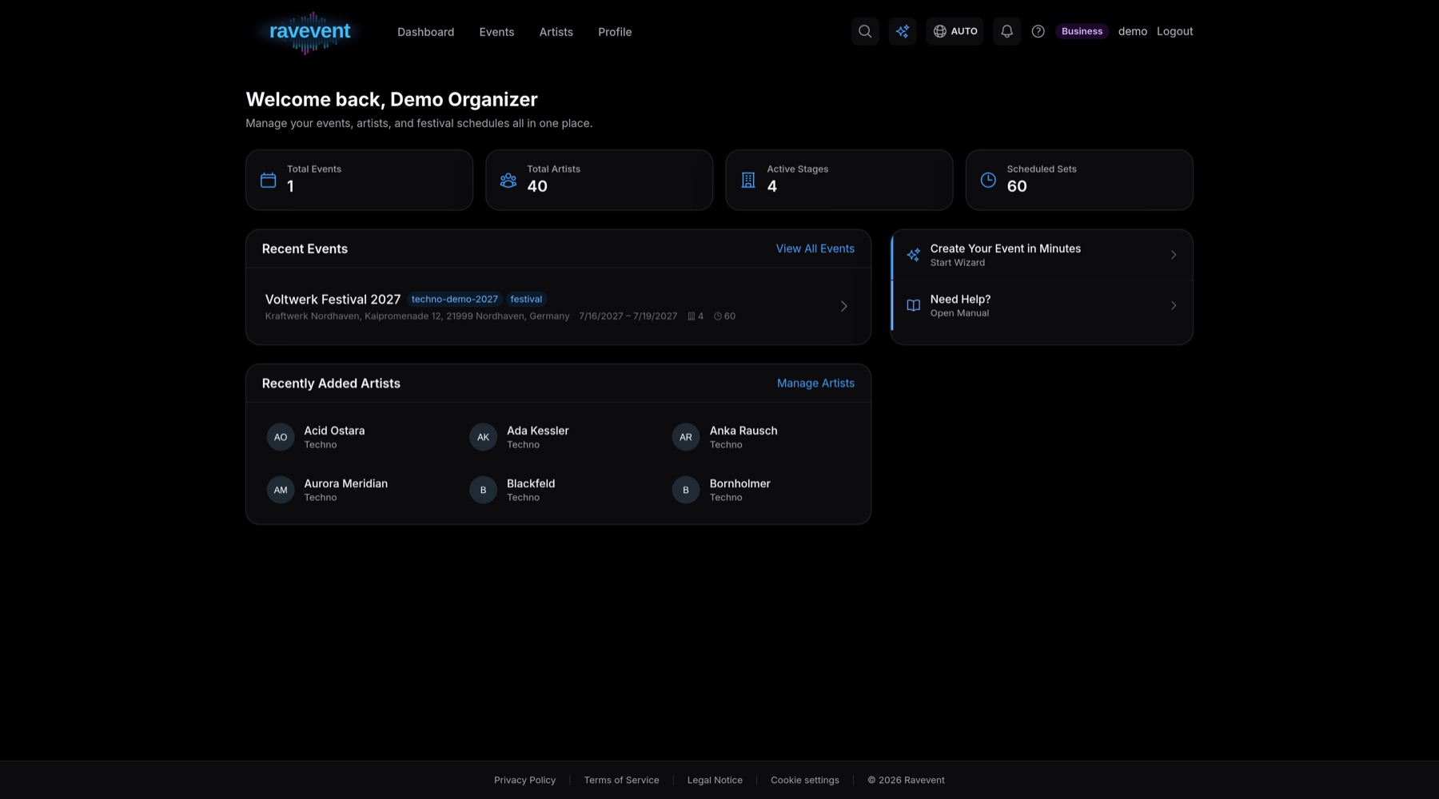1439x799 pixels.
Task: Click the Recently Added Artists heading
Action: tap(331, 384)
